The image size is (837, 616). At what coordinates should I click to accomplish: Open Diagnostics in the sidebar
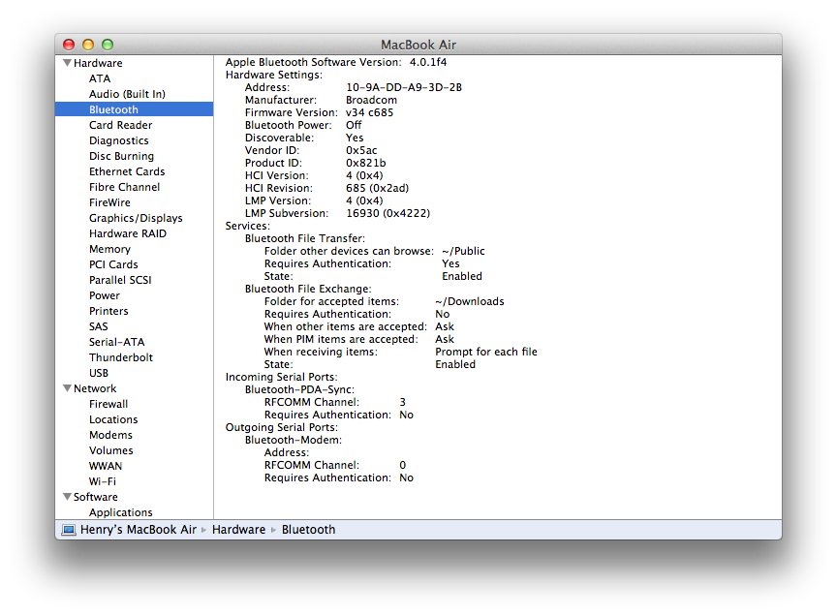click(x=119, y=140)
